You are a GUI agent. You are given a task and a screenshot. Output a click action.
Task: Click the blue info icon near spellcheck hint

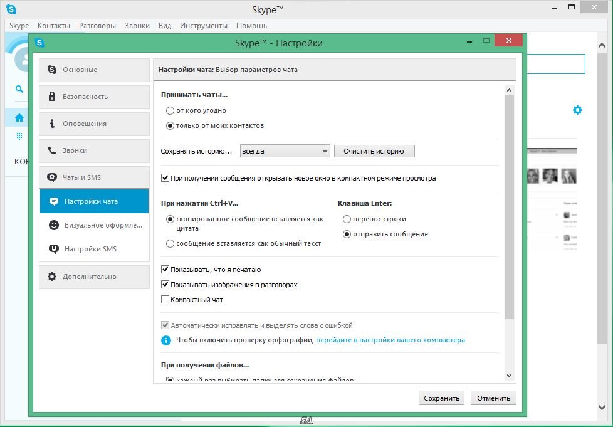(166, 340)
